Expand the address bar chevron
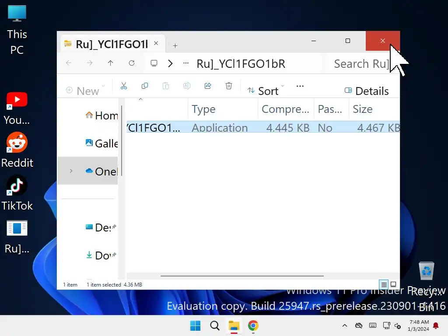Screen dimensions: 448x336 (170, 63)
